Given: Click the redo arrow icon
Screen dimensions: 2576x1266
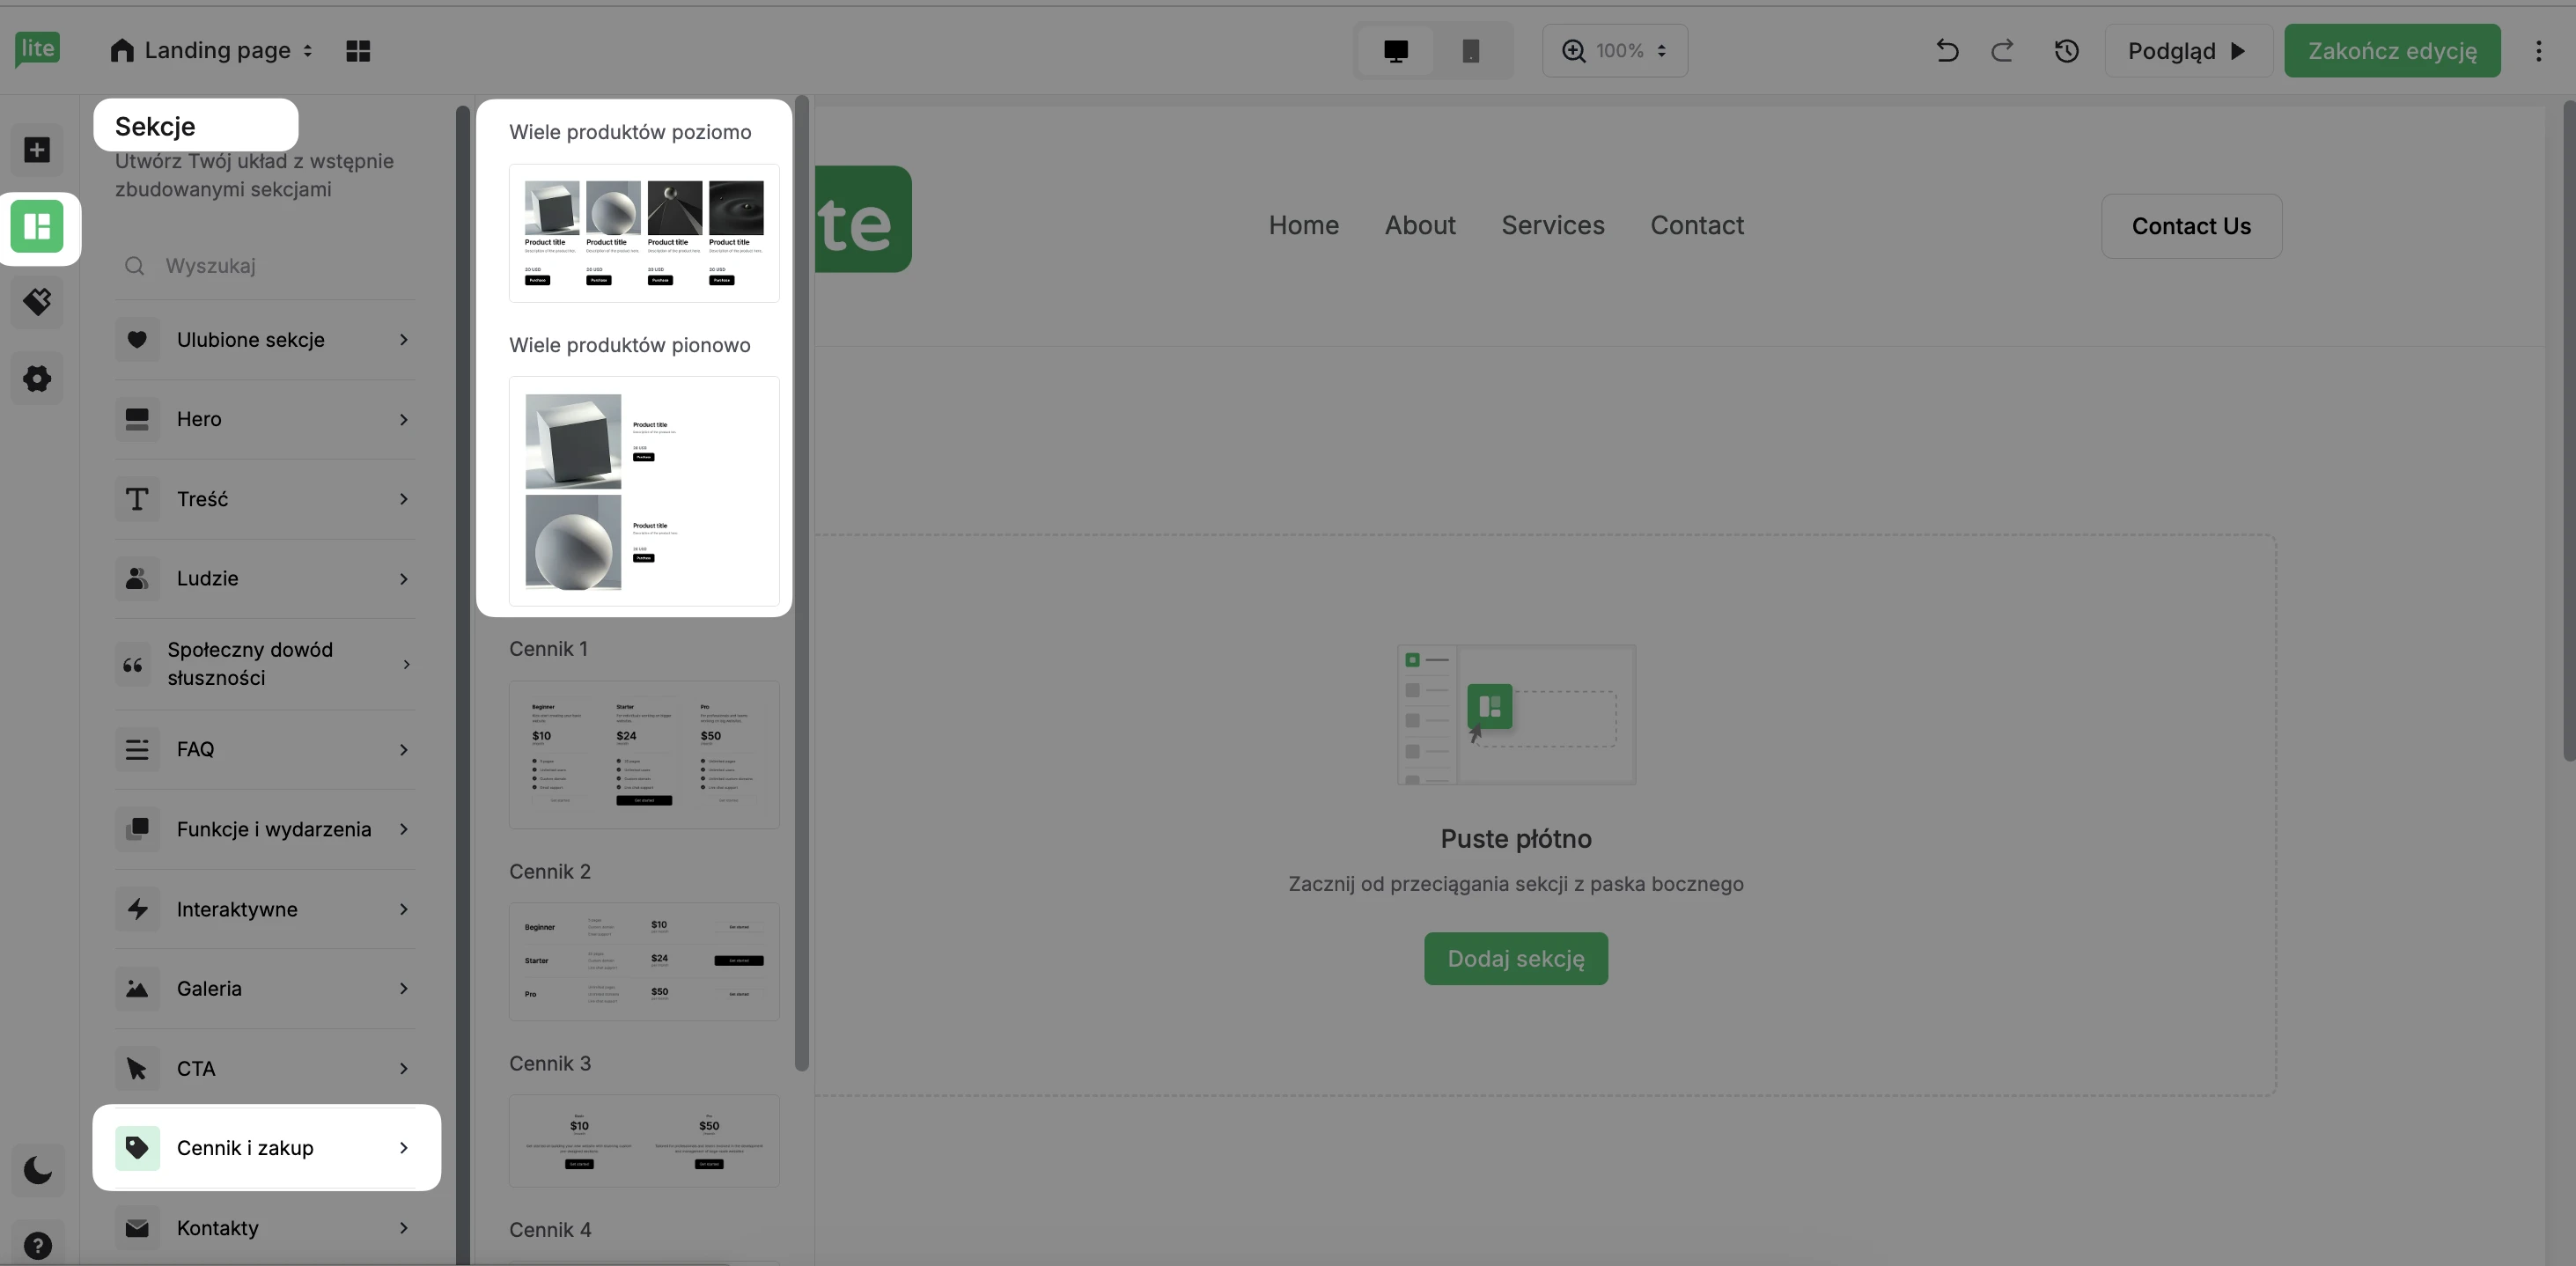Looking at the screenshot, I should (x=2002, y=51).
